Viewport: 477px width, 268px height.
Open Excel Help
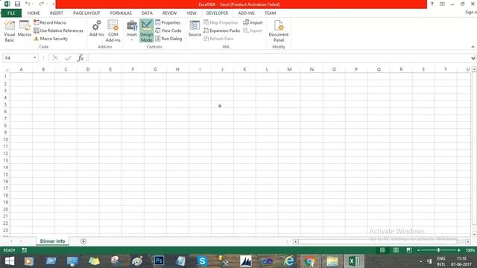(432, 4)
